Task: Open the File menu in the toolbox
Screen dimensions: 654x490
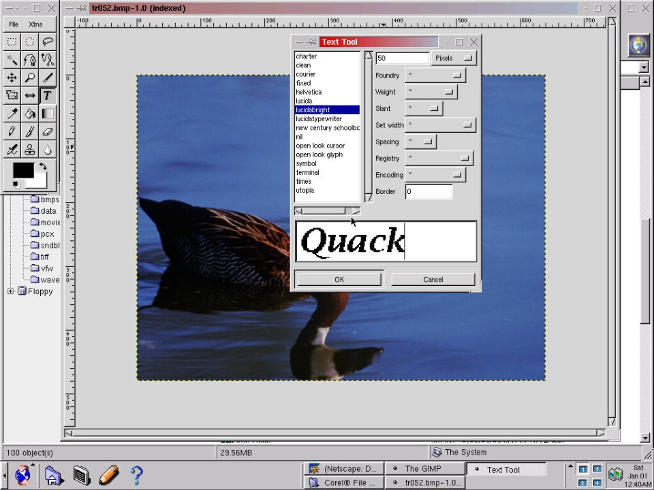Action: coord(14,24)
